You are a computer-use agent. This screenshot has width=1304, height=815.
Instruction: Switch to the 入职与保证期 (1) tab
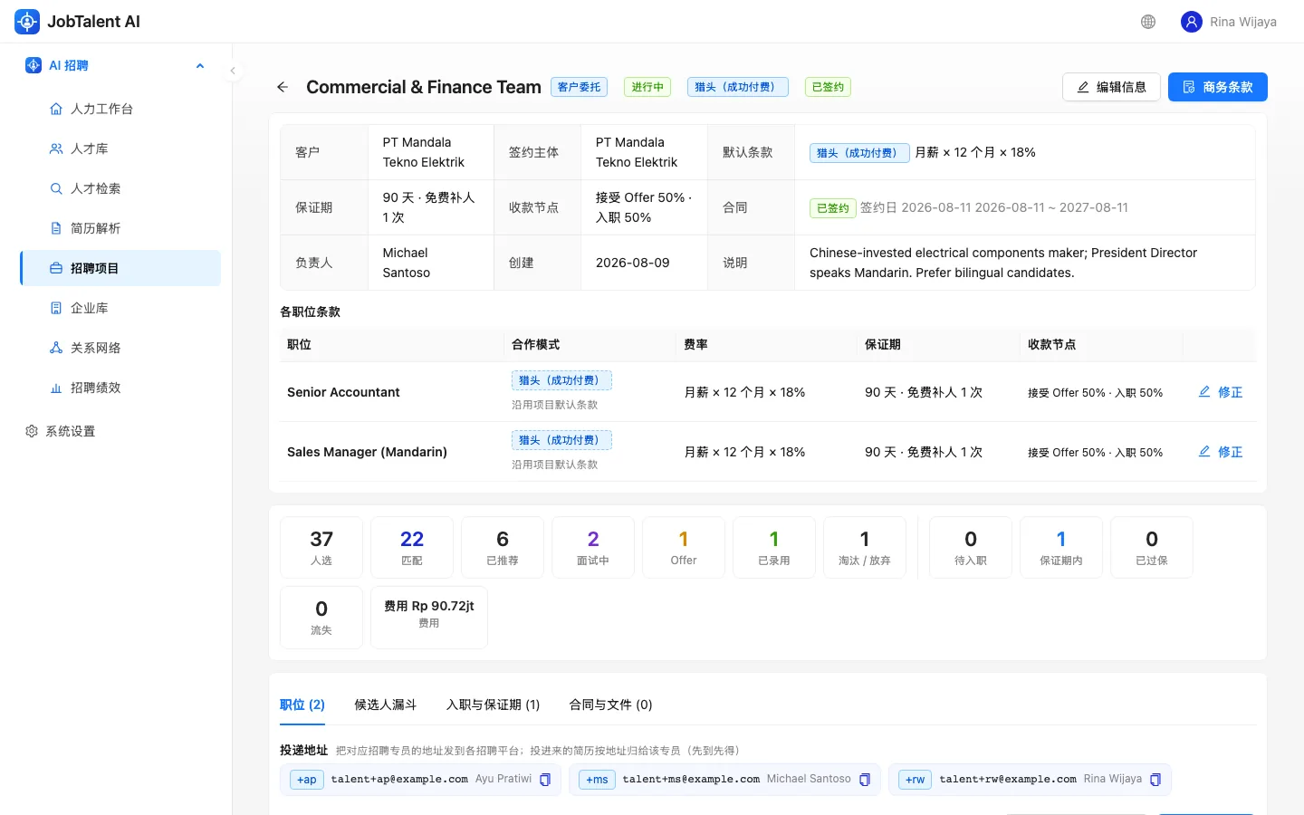click(x=493, y=705)
